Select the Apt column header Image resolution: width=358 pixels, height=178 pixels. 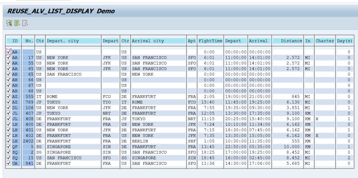click(x=192, y=41)
